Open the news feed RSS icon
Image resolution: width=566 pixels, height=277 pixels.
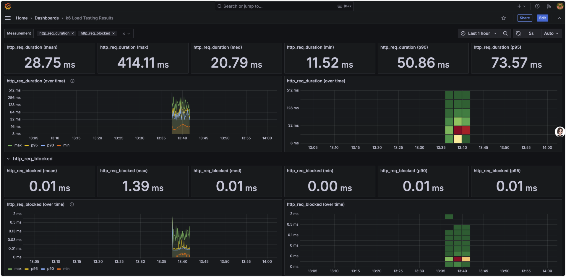[549, 6]
